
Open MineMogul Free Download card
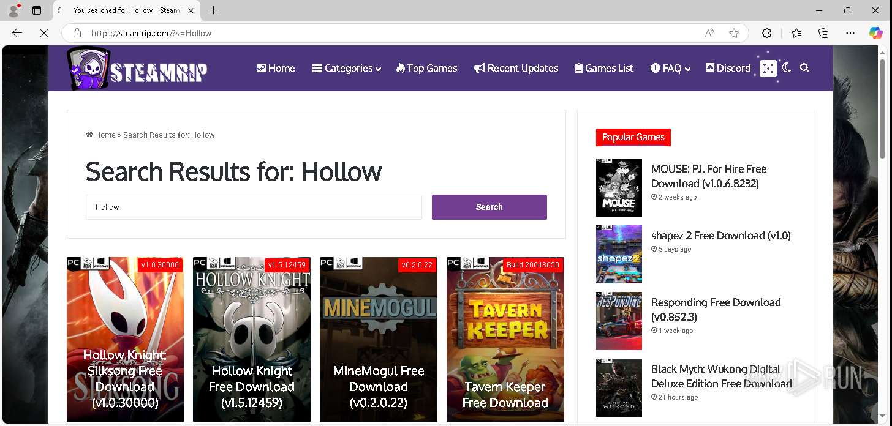click(x=379, y=340)
